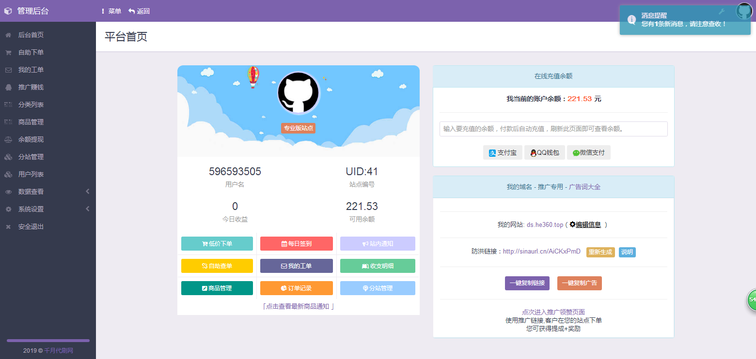Click the 编辑信息 link
Viewport: 756px width, 359px height.
click(x=588, y=224)
